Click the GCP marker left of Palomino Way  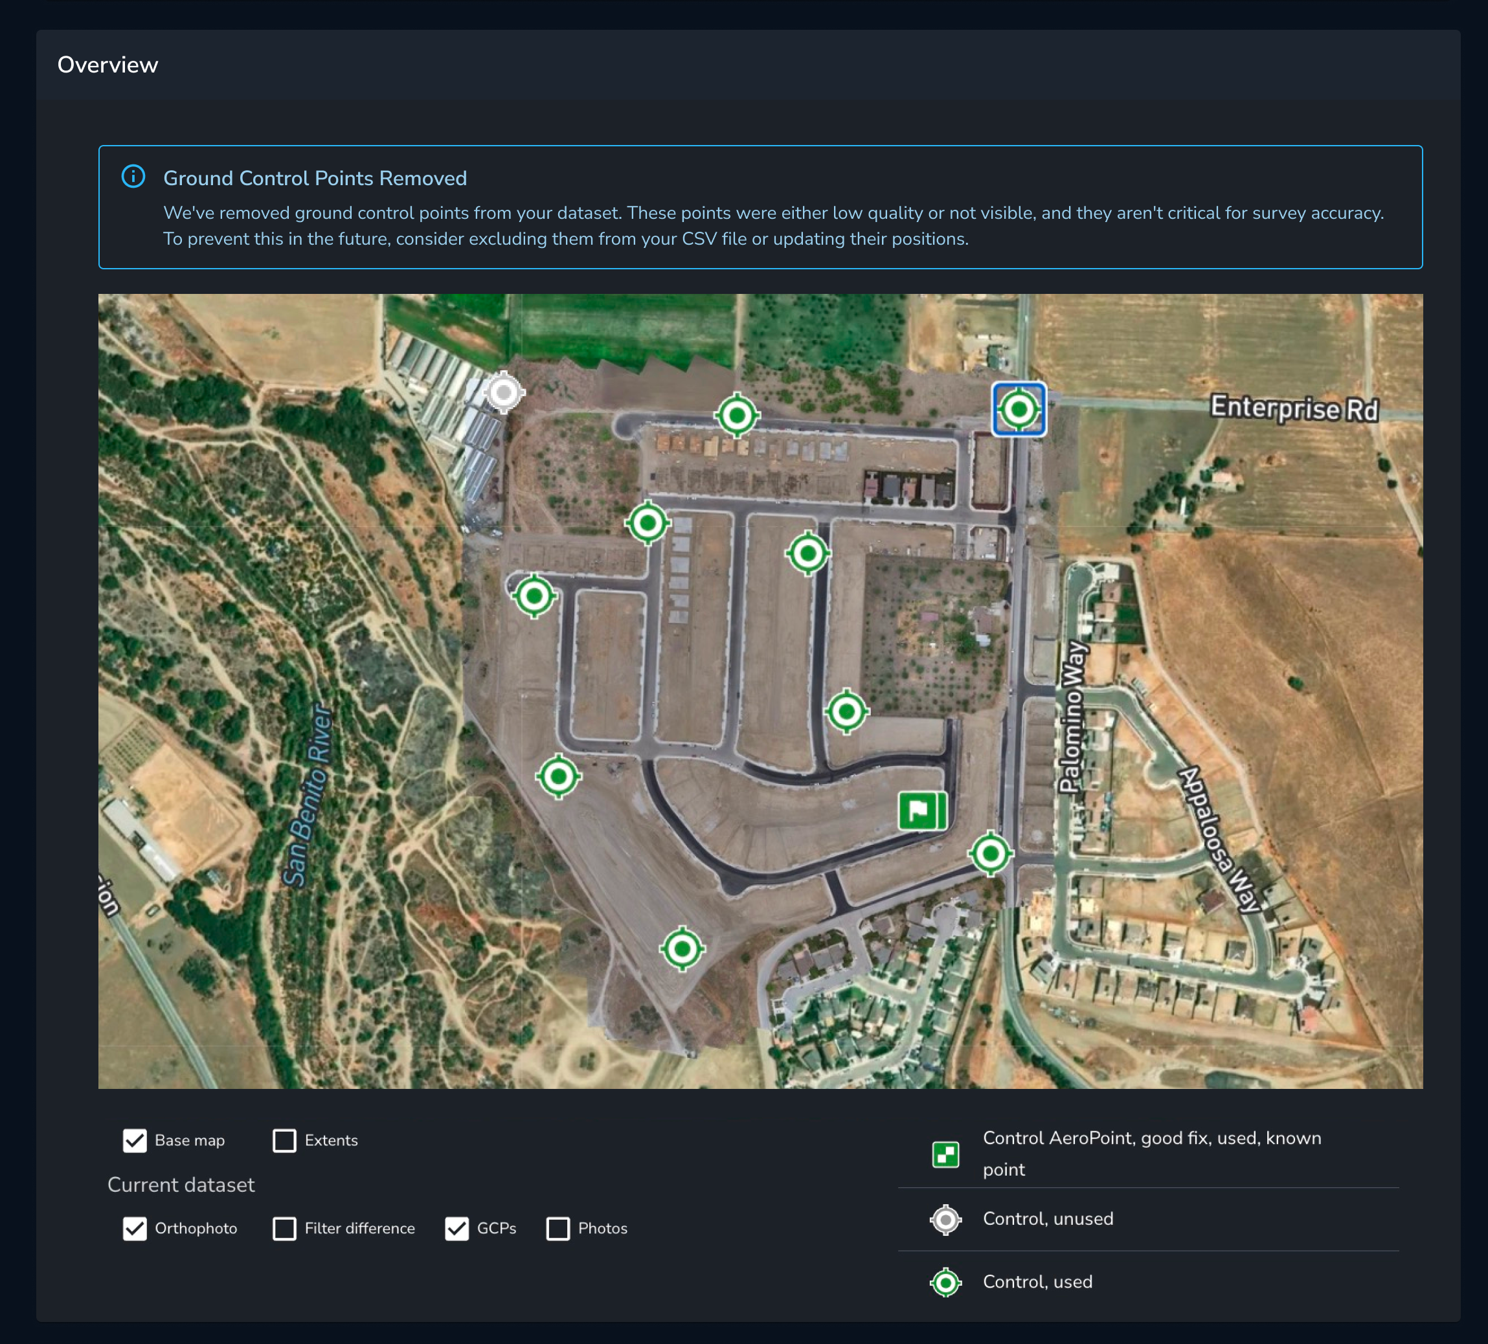coord(991,854)
